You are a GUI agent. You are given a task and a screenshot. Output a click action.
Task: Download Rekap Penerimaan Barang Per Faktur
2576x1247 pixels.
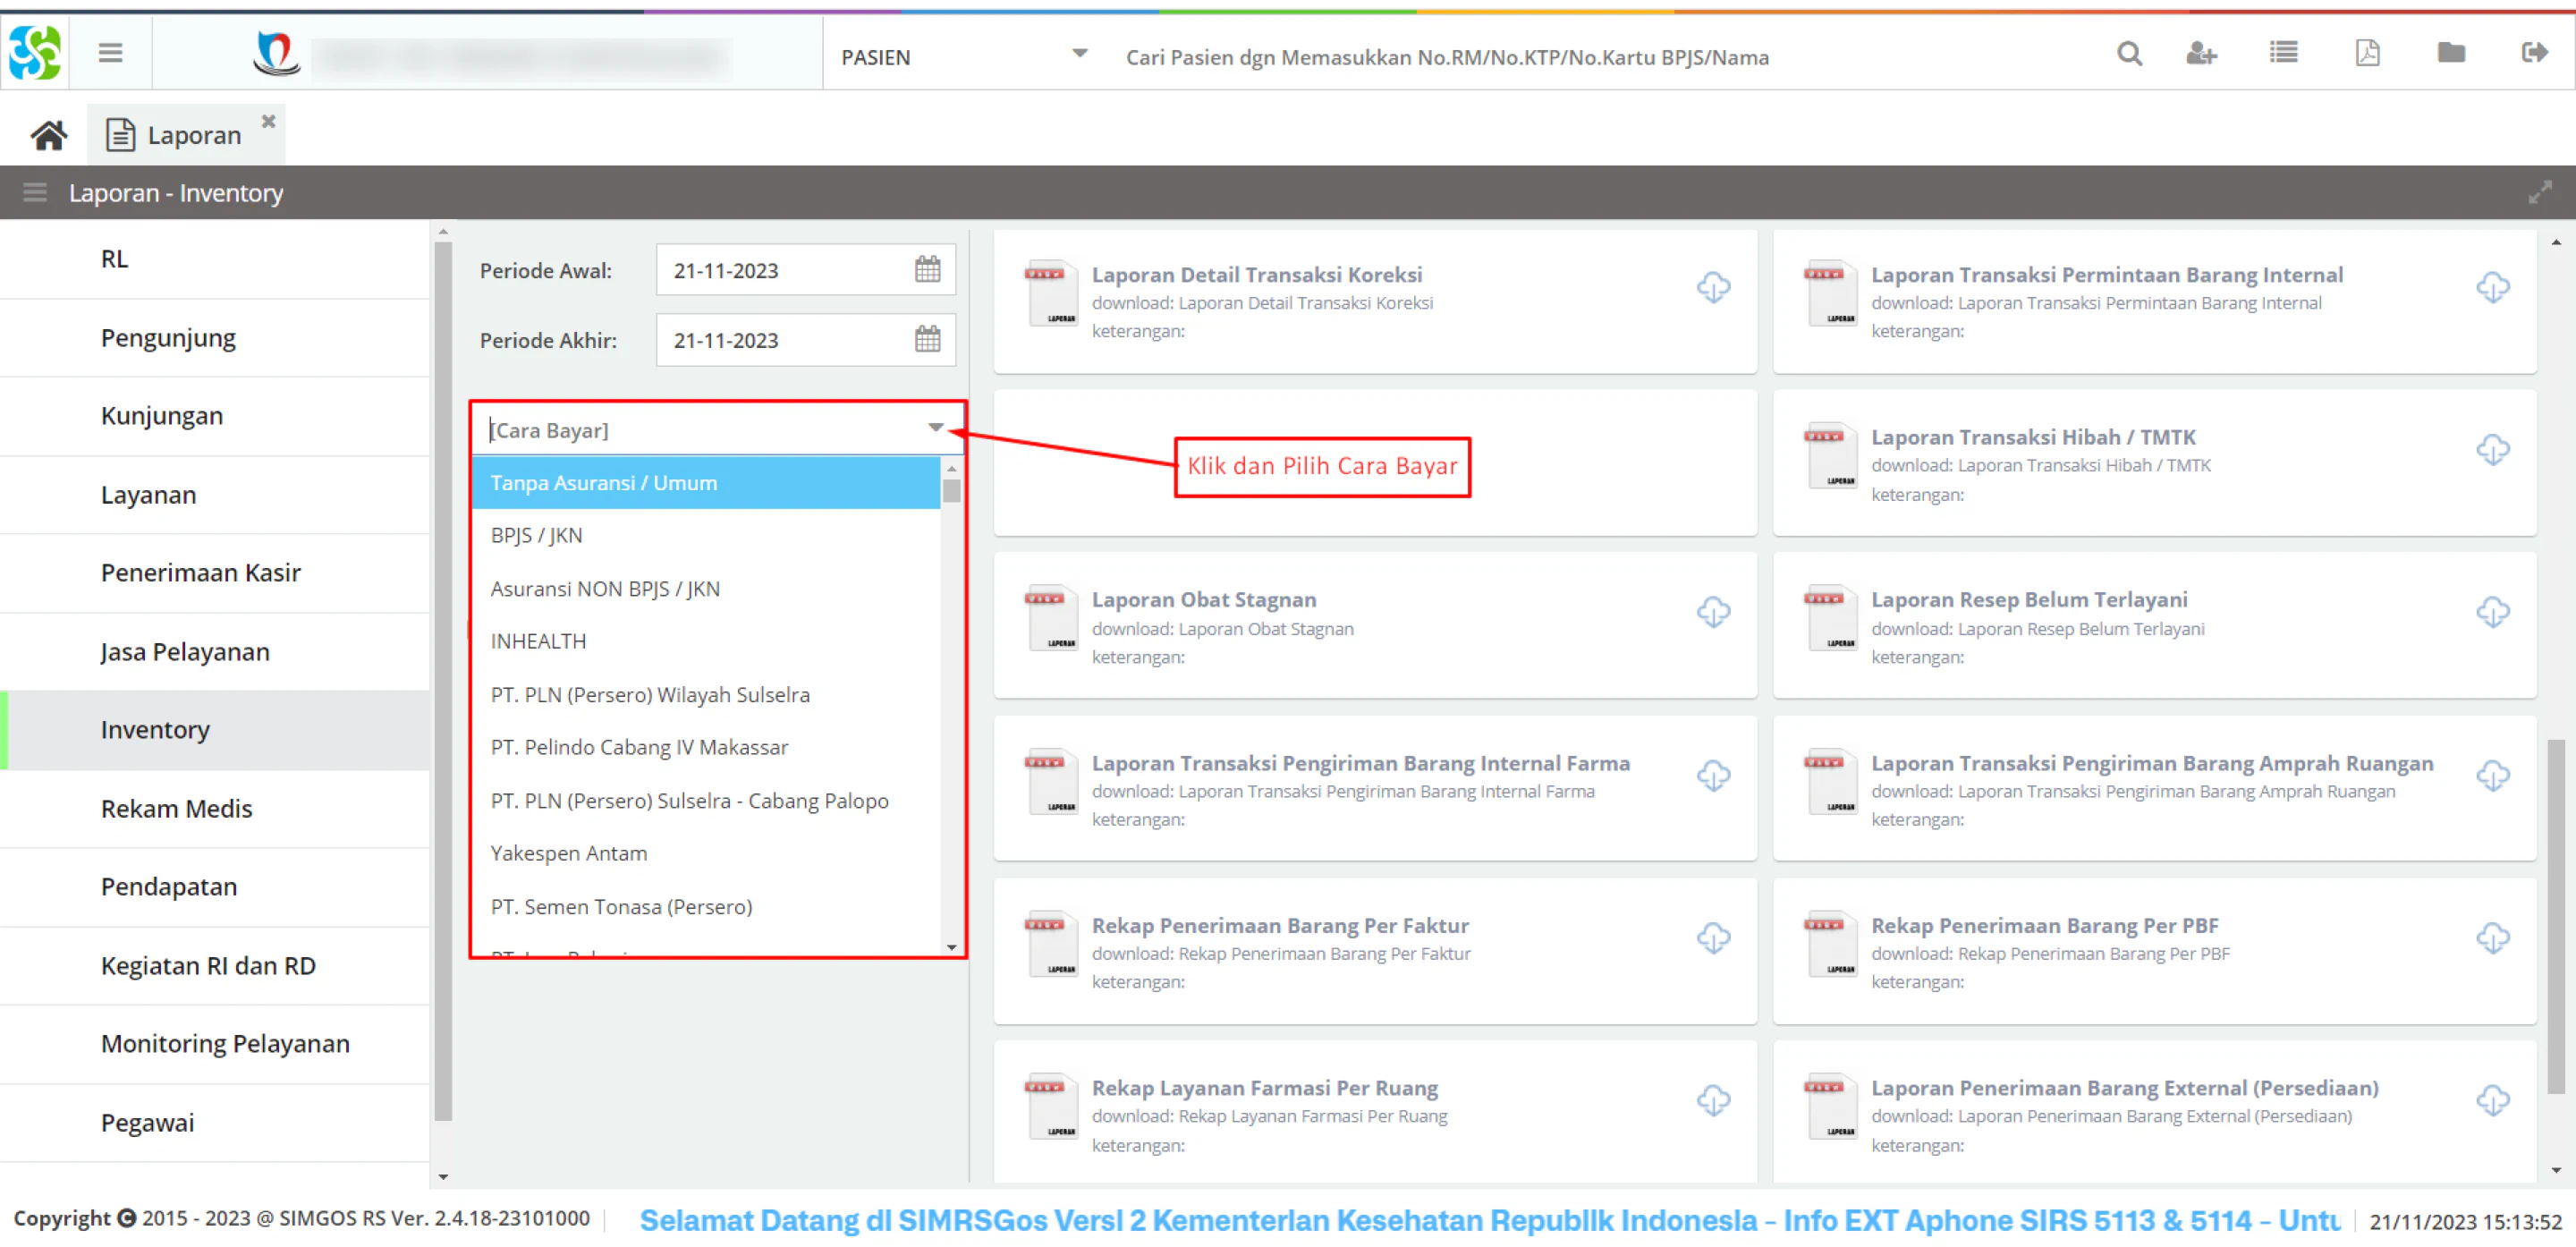pyautogui.click(x=1713, y=938)
